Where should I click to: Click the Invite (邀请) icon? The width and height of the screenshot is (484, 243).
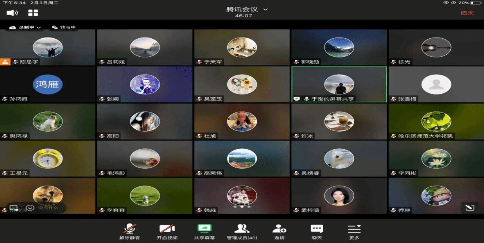(x=279, y=231)
